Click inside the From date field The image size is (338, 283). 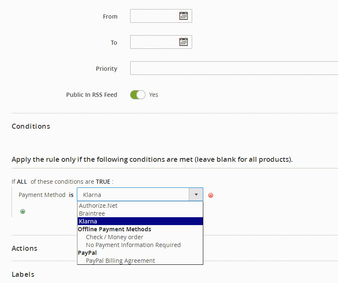[154, 16]
